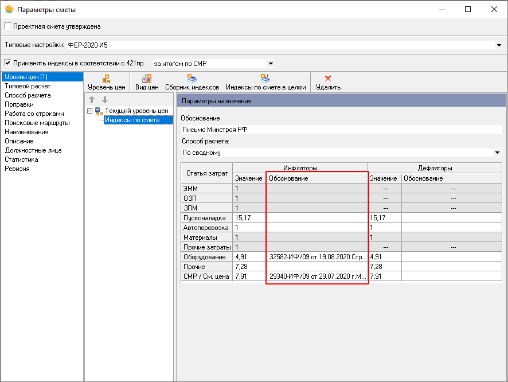Open the Должностные лица section
This screenshot has height=382, width=508.
click(x=33, y=150)
